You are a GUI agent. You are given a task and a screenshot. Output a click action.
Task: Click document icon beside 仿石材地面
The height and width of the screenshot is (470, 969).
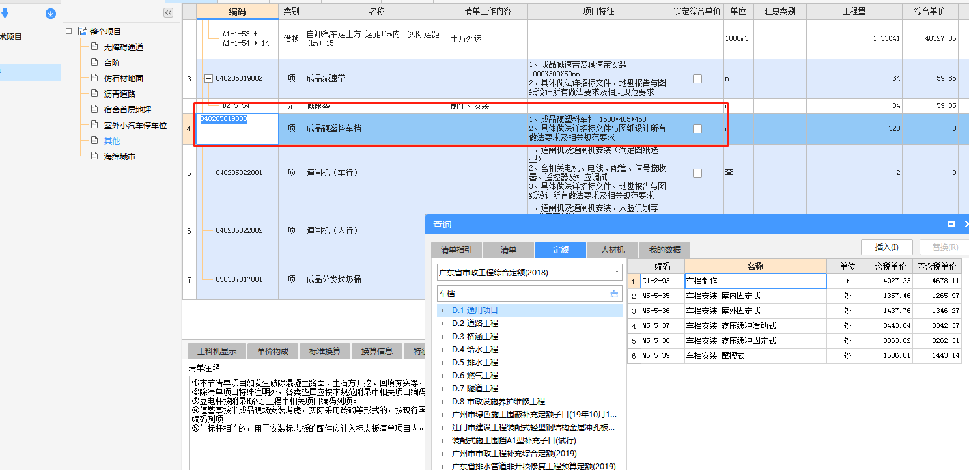pyautogui.click(x=94, y=78)
